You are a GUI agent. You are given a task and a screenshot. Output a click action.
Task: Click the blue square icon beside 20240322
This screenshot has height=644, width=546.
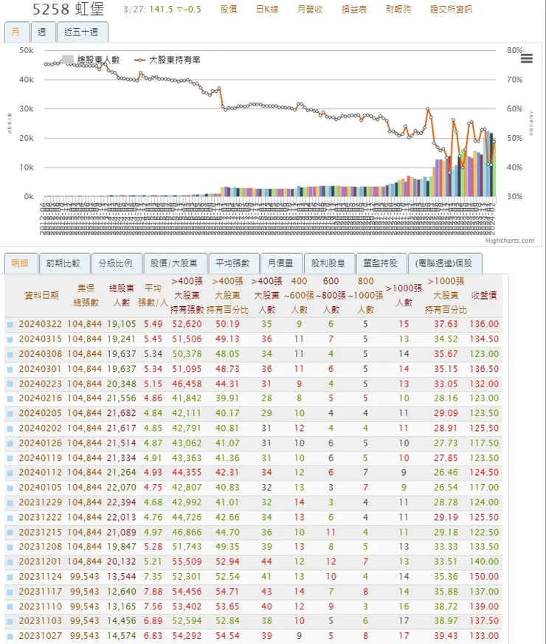point(10,324)
